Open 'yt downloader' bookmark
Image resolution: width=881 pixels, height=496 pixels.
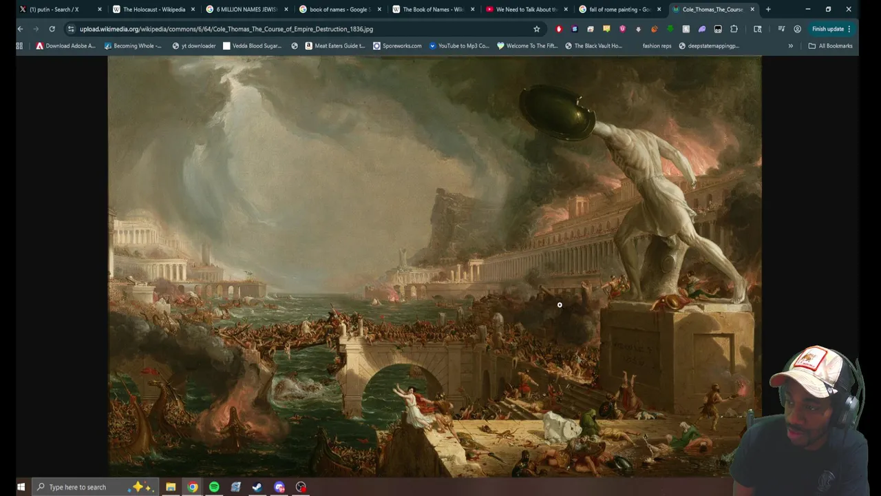pyautogui.click(x=194, y=45)
